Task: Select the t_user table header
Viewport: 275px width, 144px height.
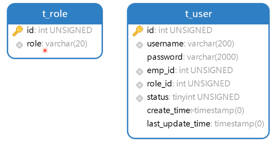Action: point(198,14)
